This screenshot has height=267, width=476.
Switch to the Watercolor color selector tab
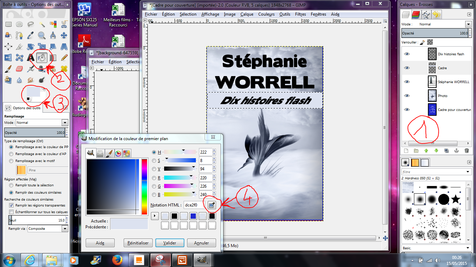click(109, 153)
